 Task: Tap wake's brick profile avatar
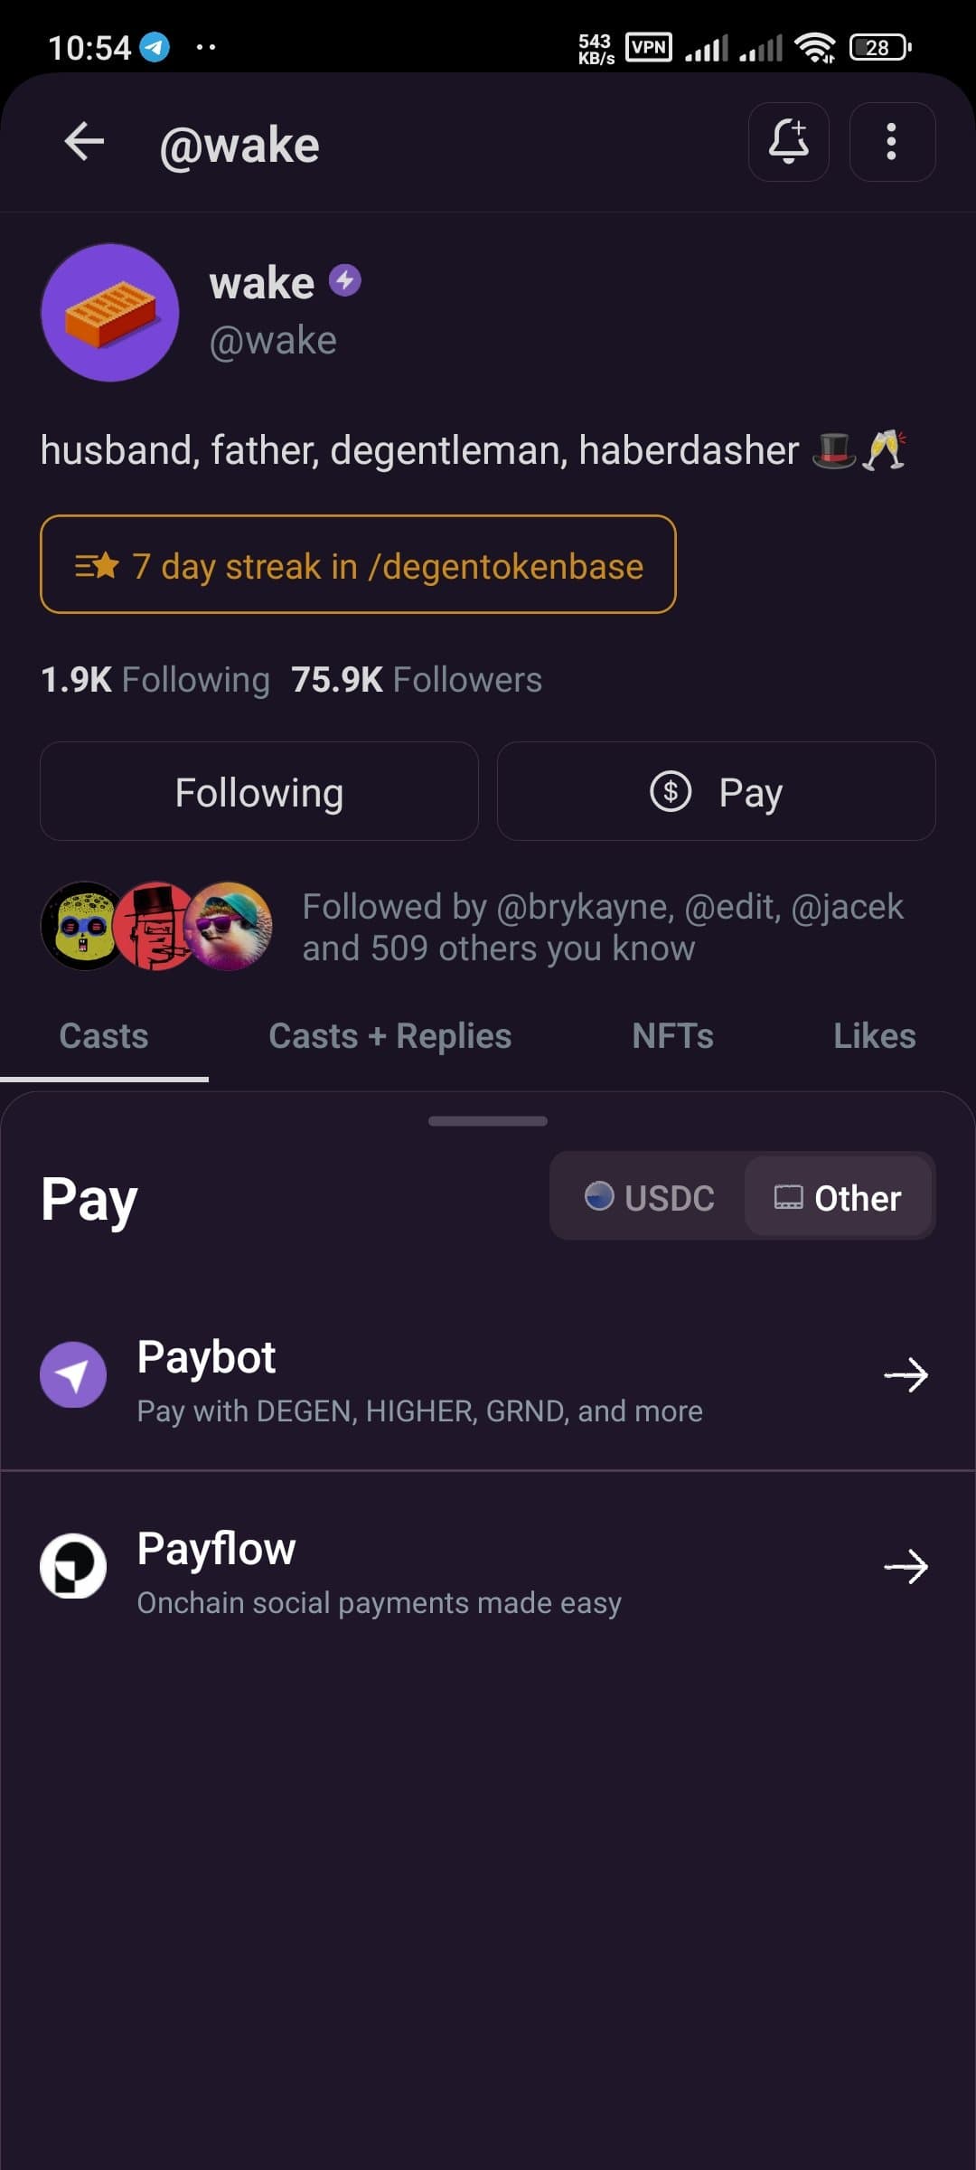click(110, 312)
